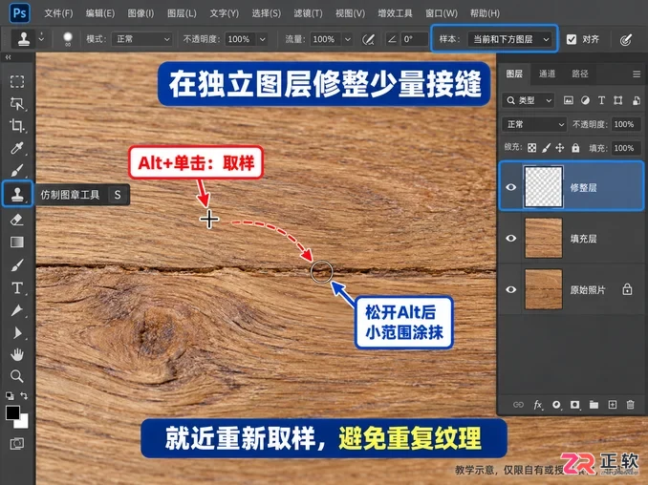Select the Healing Brush tool

(17, 170)
